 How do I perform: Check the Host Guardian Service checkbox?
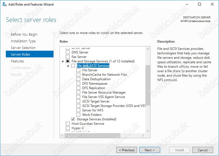[68, 124]
